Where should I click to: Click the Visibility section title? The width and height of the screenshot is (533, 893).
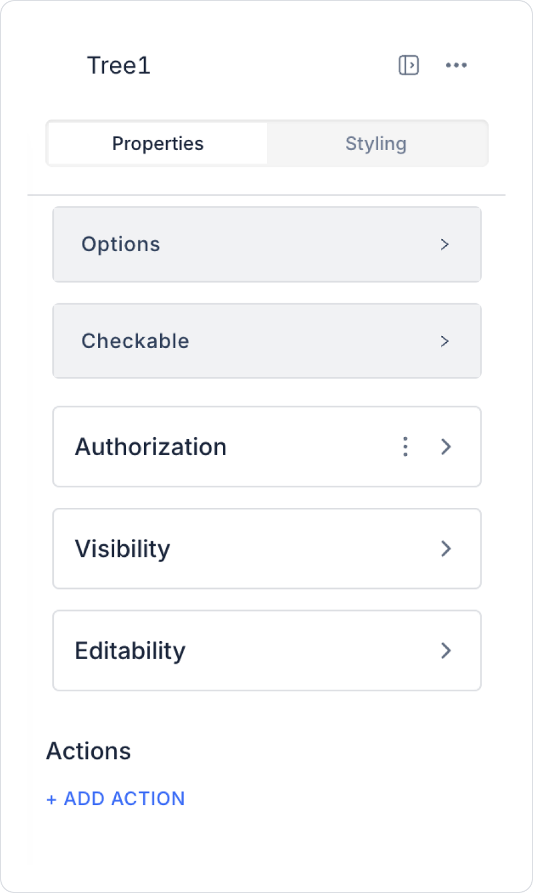[x=122, y=548]
